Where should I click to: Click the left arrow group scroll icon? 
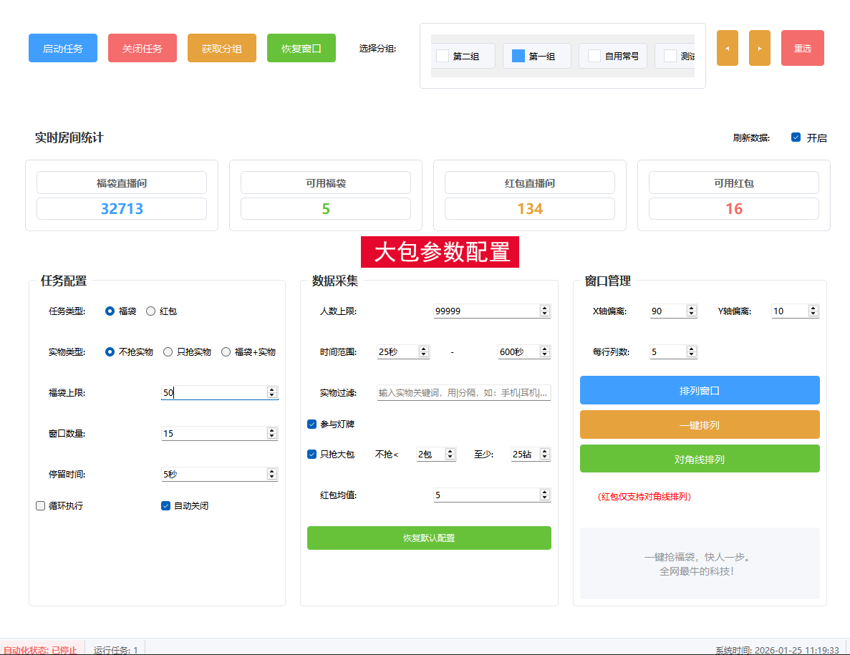(728, 48)
